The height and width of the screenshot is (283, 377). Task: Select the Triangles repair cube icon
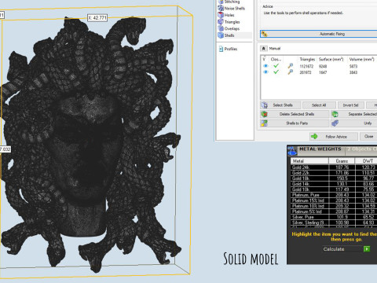(221, 22)
